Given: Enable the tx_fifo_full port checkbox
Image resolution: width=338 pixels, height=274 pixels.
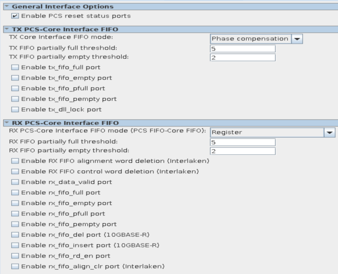Looking at the screenshot, I should (15, 67).
